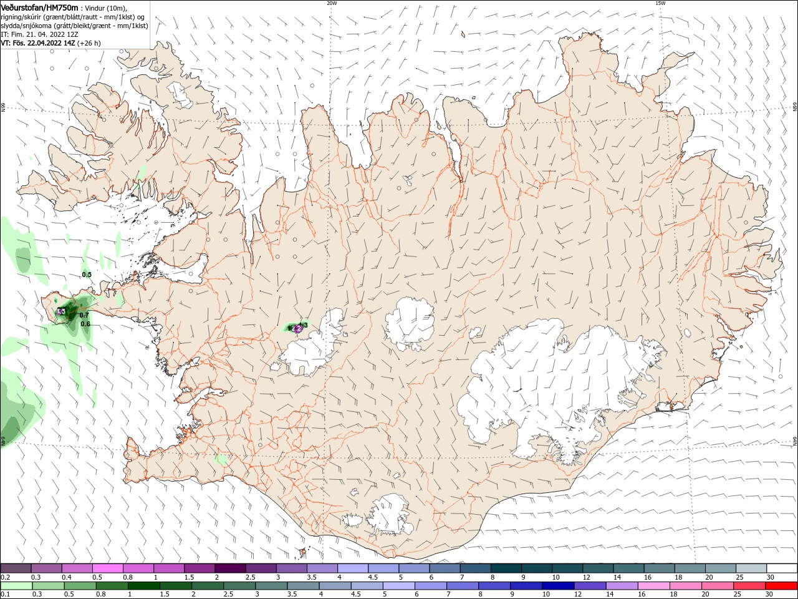This screenshot has width=798, height=599.
Task: Select the '0.6' precipitation value on the map
Action: pos(85,324)
